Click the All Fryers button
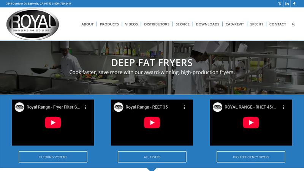Screen dimensions: 304x171 [x=152, y=157]
